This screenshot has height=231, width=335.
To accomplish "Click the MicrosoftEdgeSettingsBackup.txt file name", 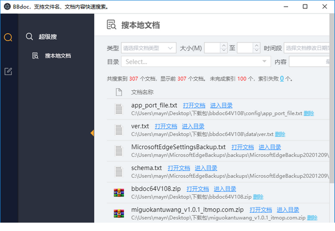I will pyautogui.click(x=179, y=147).
